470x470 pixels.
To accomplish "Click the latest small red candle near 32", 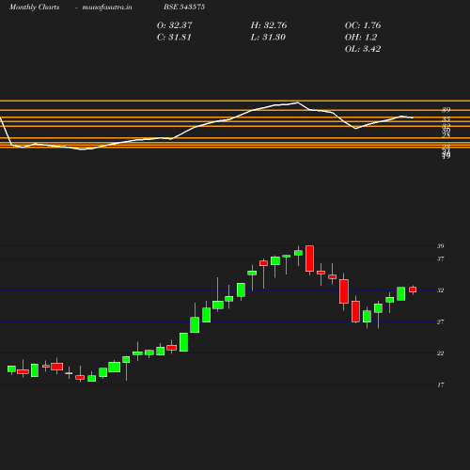I will point(413,290).
